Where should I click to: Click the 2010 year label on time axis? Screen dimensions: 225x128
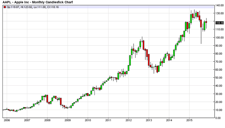[x=88, y=120]
